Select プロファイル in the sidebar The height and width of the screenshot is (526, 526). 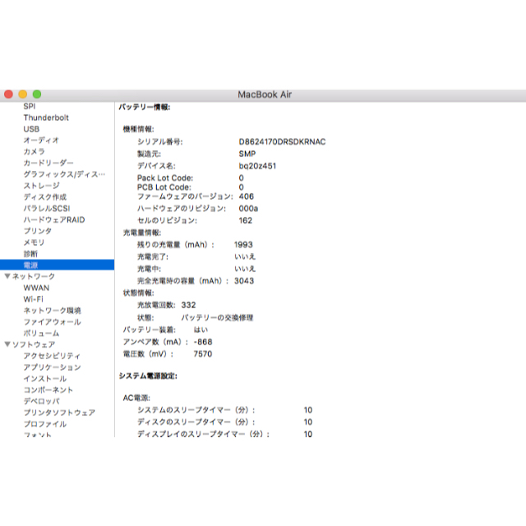tap(45, 424)
